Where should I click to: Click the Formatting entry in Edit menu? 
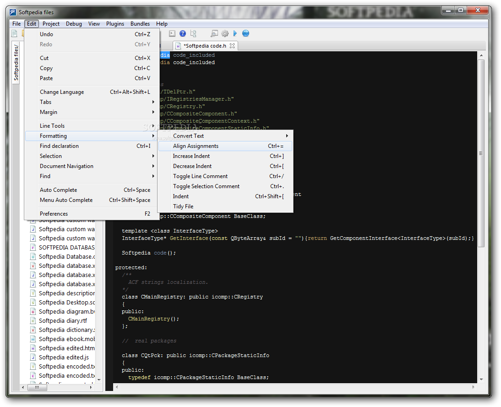92,136
